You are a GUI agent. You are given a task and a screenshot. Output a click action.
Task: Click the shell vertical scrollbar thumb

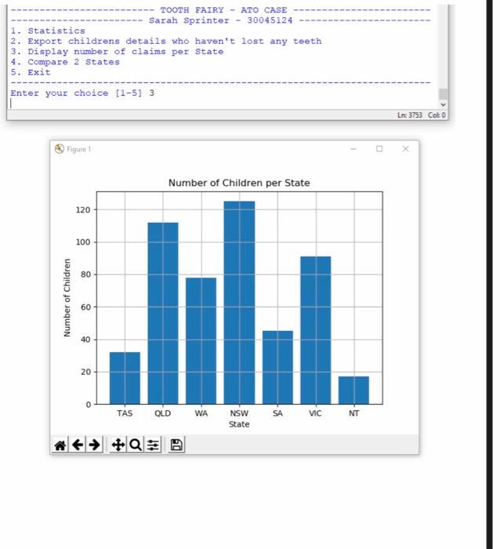tap(443, 94)
